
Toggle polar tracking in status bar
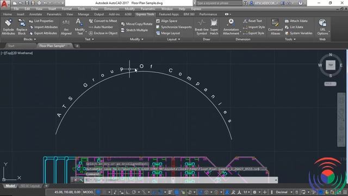134,192
